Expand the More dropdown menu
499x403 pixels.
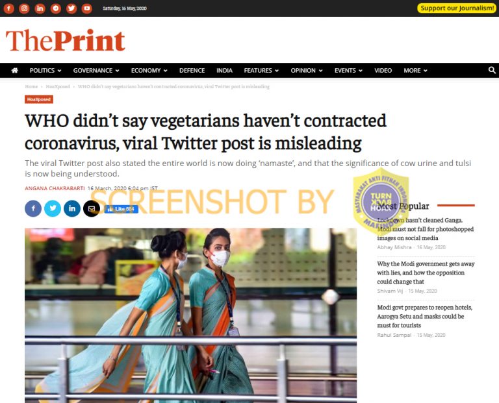[415, 70]
